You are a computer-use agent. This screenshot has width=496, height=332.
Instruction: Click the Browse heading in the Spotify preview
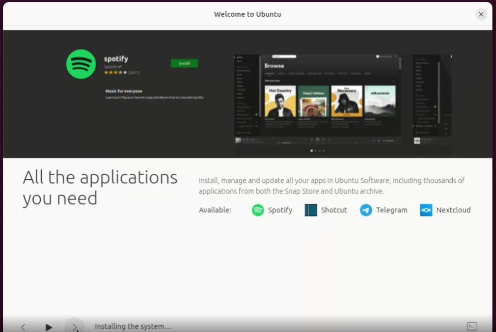(274, 66)
